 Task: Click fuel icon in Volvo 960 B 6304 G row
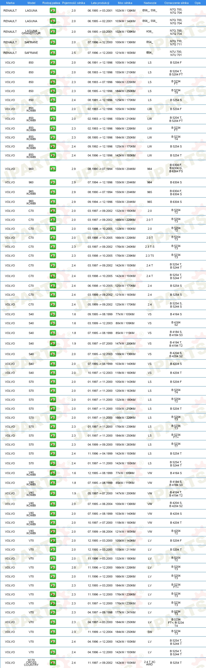point(53,169)
